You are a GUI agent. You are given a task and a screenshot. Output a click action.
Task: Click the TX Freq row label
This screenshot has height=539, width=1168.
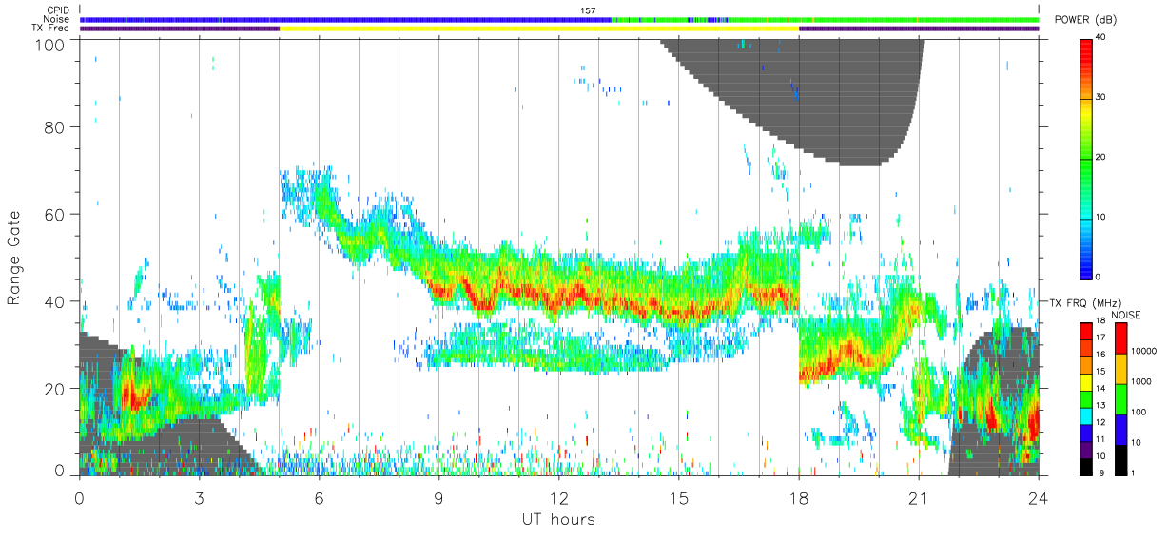point(51,29)
